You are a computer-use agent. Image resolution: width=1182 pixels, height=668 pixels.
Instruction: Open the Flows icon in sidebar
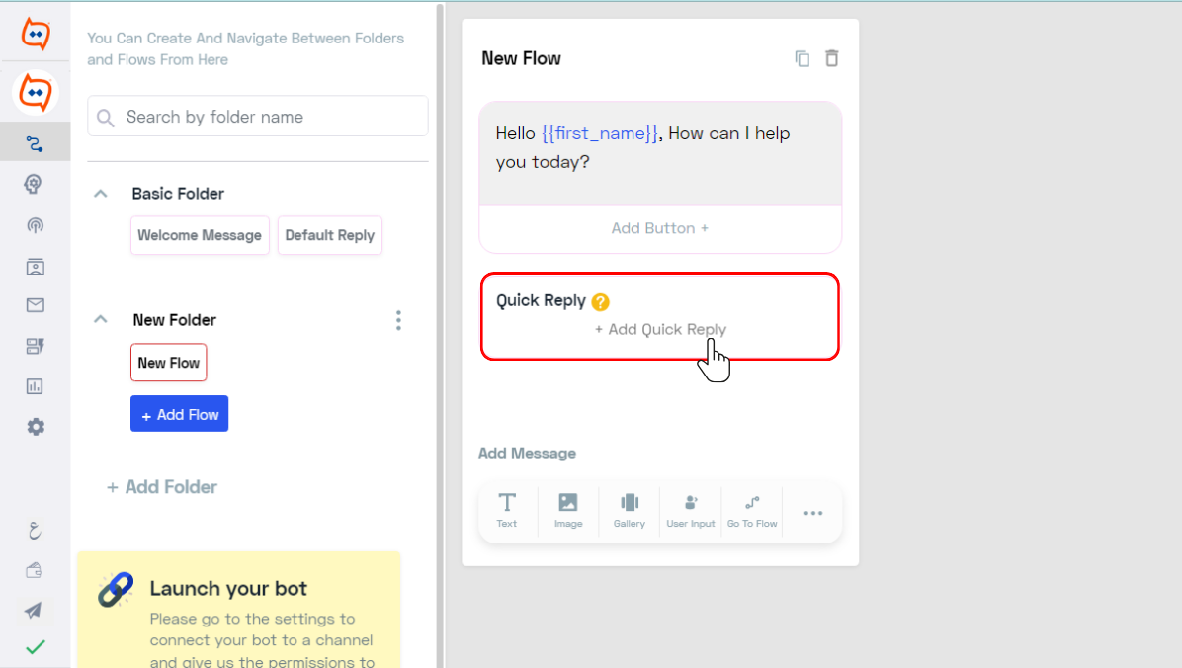[x=35, y=143]
